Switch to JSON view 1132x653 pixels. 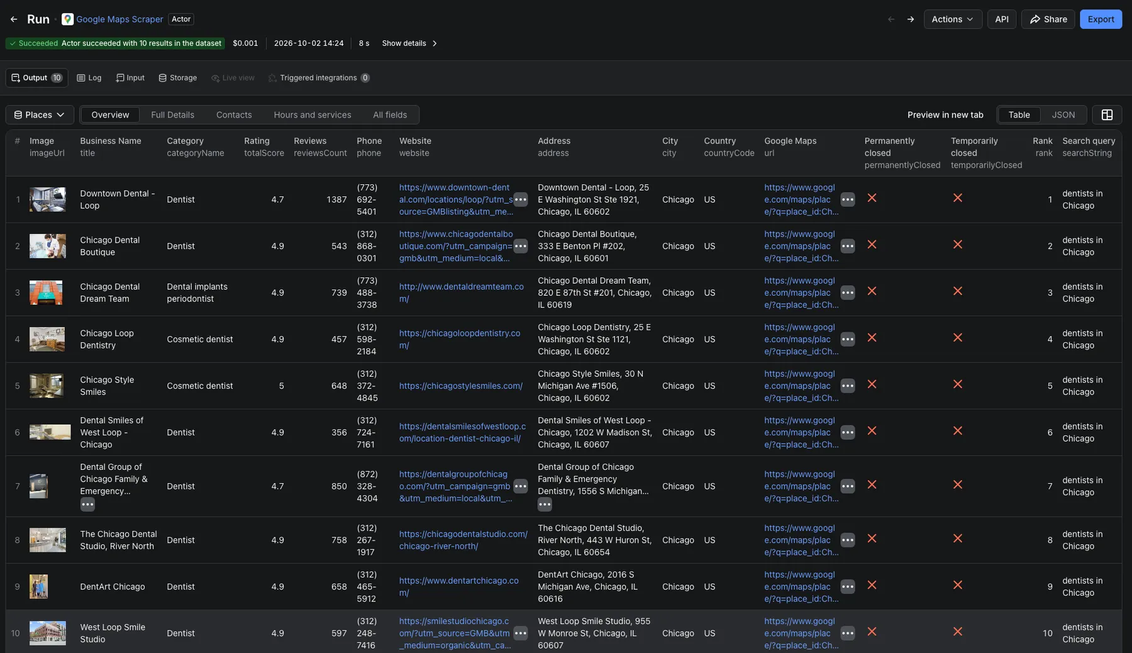(1063, 114)
